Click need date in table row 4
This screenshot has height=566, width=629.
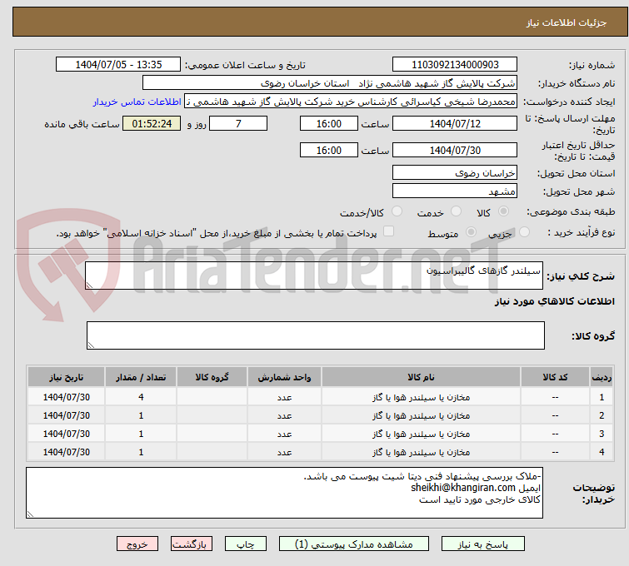coord(66,452)
